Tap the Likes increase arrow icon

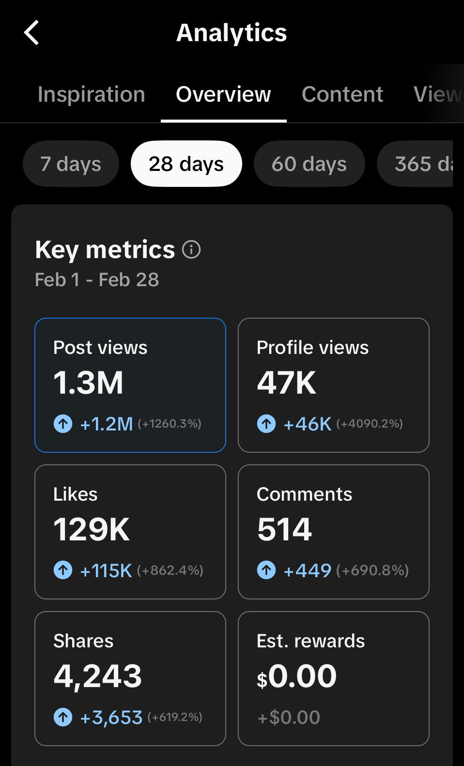coord(63,570)
